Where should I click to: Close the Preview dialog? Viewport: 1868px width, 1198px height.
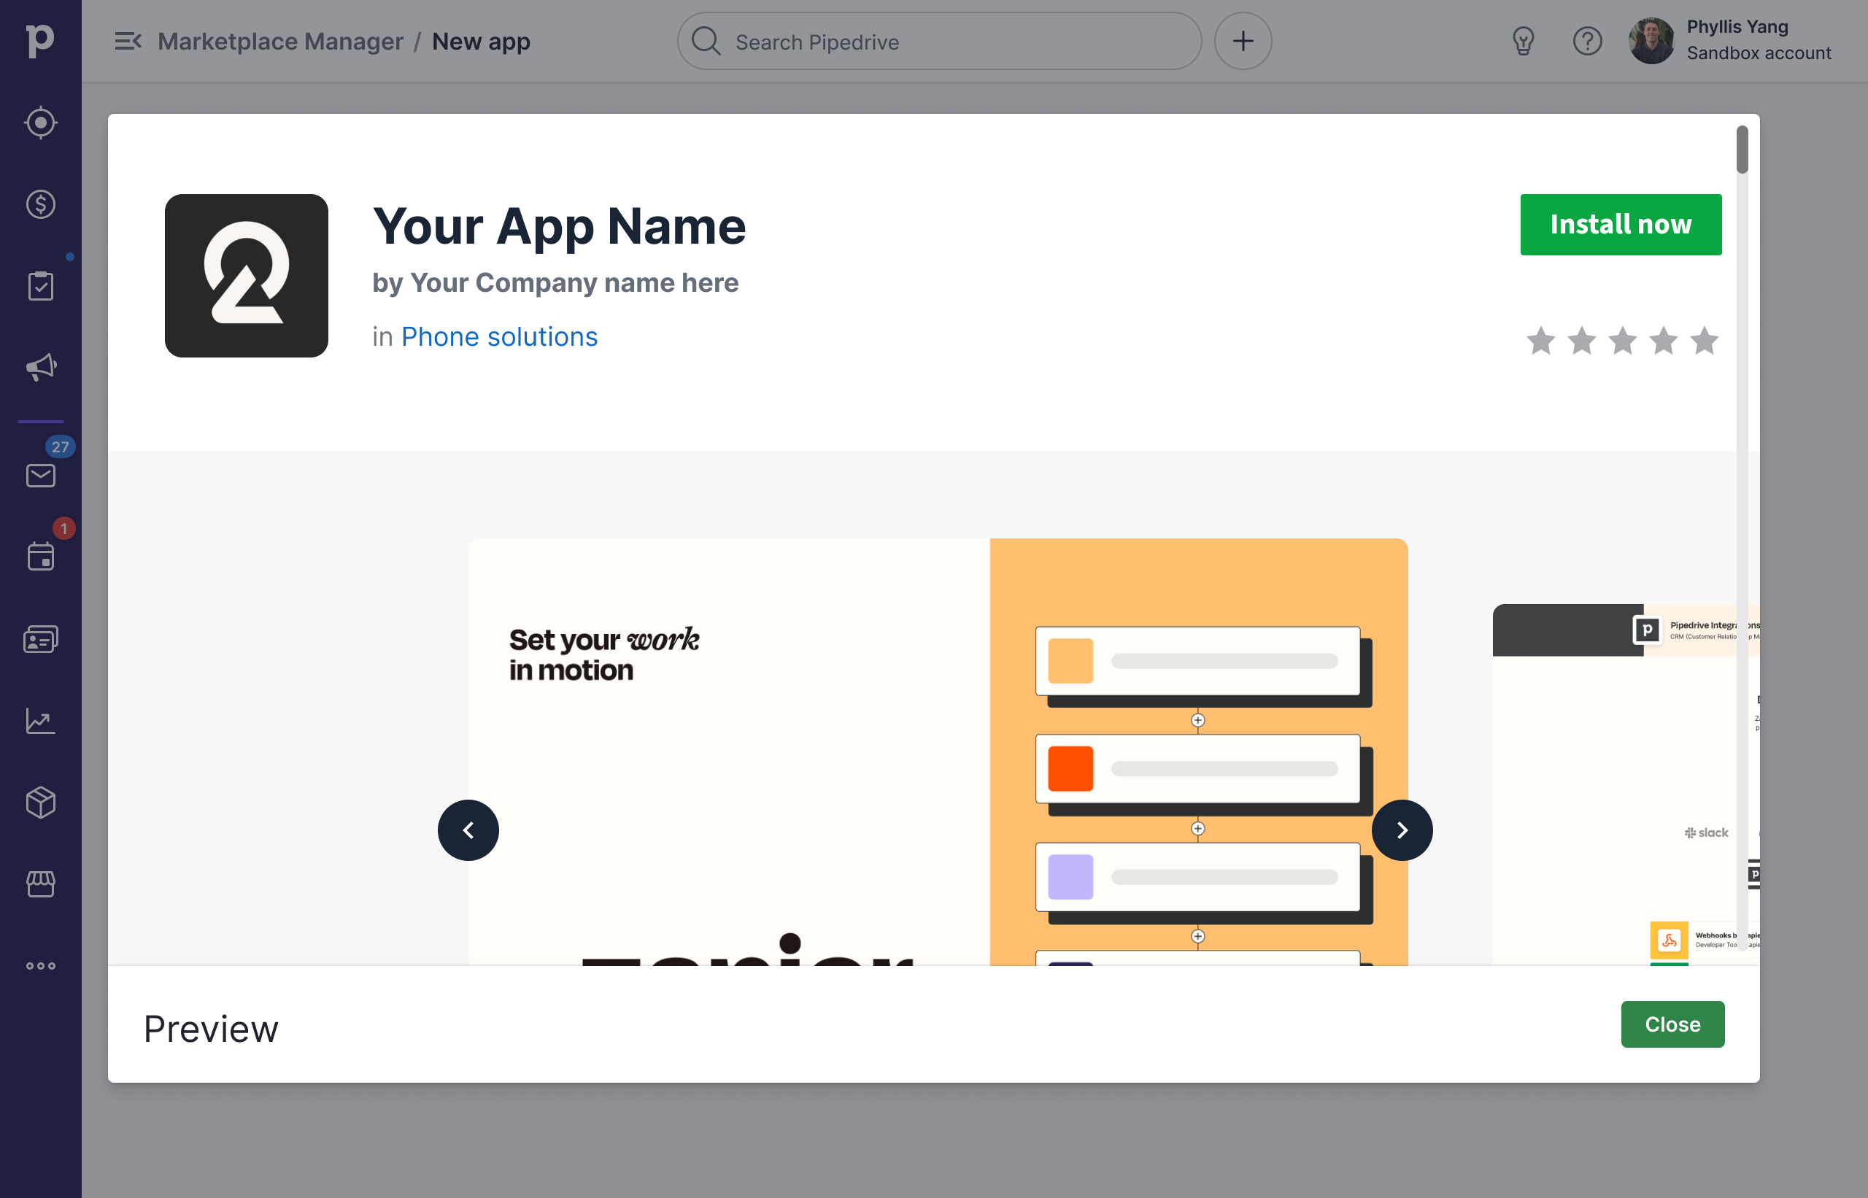point(1672,1024)
